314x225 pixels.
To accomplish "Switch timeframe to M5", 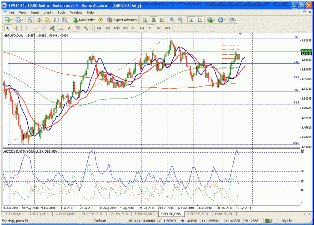I will point(108,28).
